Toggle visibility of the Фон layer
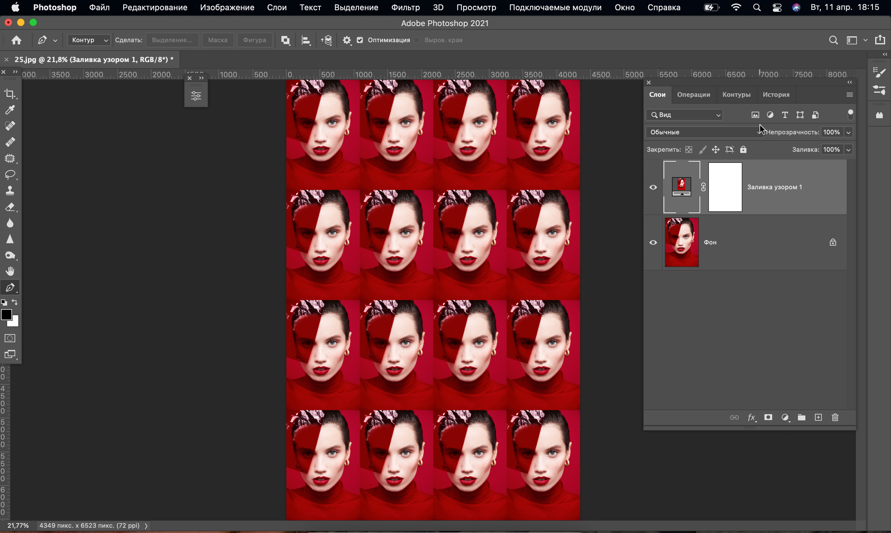The width and height of the screenshot is (891, 533). (x=653, y=242)
